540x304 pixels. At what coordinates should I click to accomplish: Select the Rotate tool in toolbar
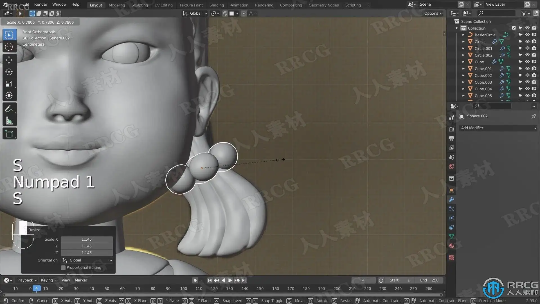[x=9, y=72]
